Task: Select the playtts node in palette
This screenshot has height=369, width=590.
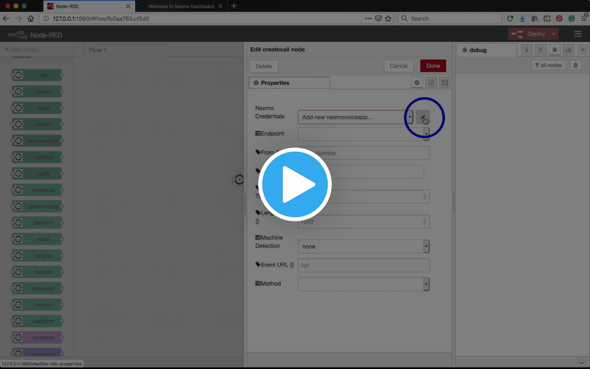Action: [37, 305]
